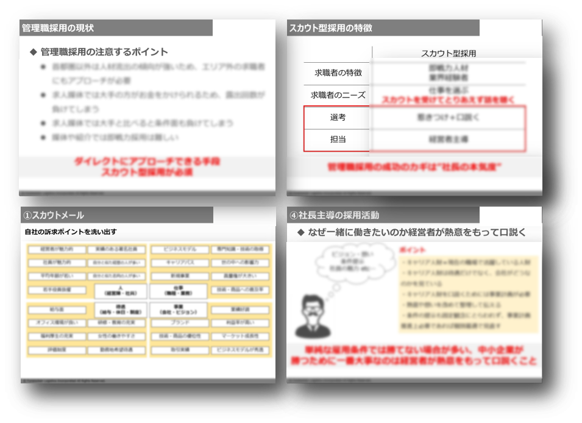Select the 事業（会社・ビジョン） highlighted cell
The height and width of the screenshot is (423, 582).
[178, 310]
